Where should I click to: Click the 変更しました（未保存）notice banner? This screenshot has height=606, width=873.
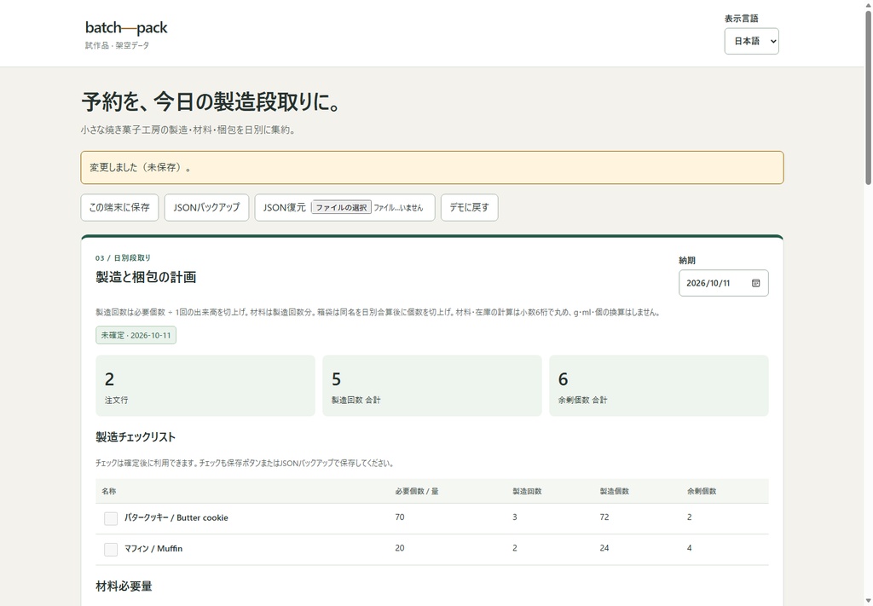[432, 168]
